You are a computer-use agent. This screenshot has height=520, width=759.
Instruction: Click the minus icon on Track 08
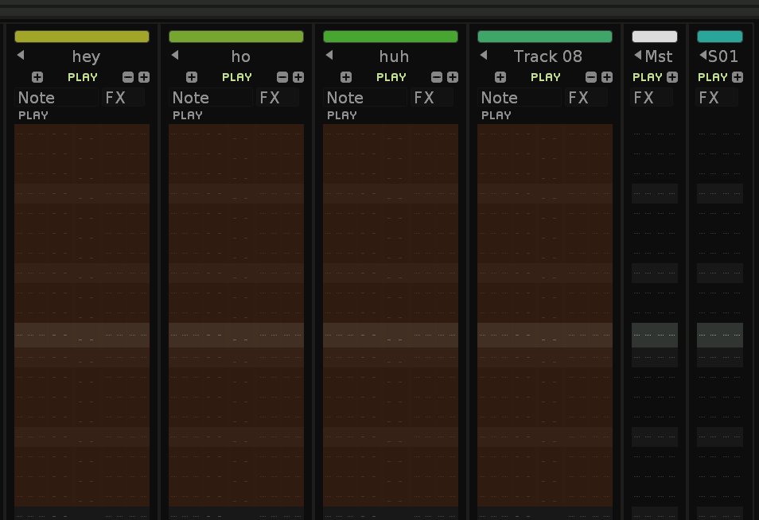(591, 77)
